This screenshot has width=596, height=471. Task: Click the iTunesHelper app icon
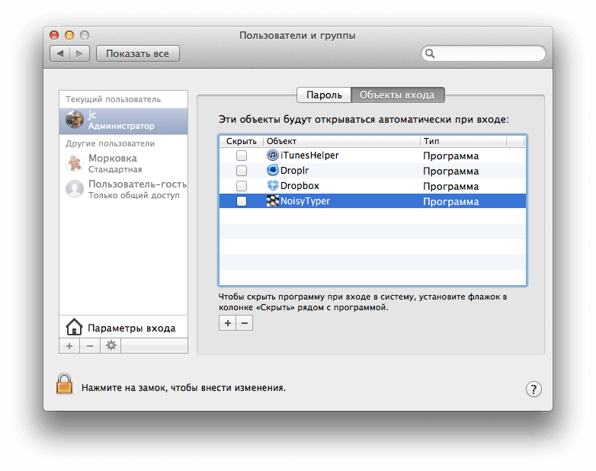(273, 155)
